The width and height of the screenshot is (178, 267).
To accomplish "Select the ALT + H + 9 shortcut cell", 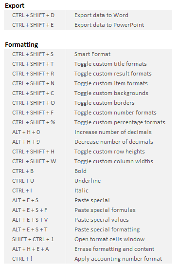I will coord(35,142).
